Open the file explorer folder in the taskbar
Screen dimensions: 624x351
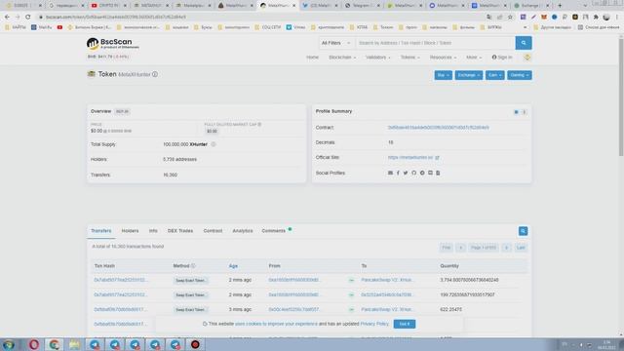[74, 344]
